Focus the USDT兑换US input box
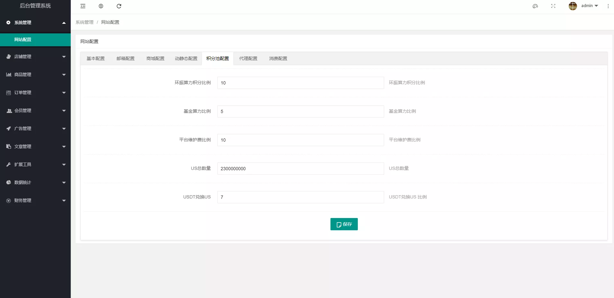Viewport: 614px width, 298px height. (300, 197)
